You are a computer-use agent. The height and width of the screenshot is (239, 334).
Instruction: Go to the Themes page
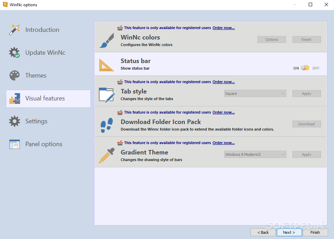click(x=48, y=76)
